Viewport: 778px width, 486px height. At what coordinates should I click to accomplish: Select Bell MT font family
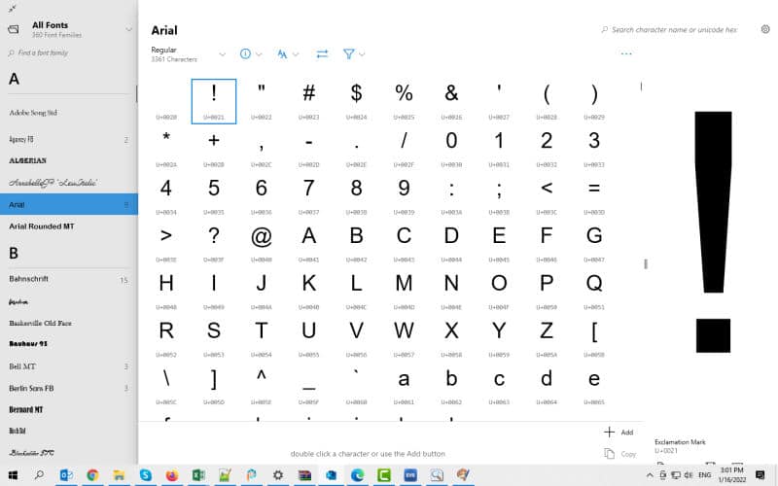(69, 366)
